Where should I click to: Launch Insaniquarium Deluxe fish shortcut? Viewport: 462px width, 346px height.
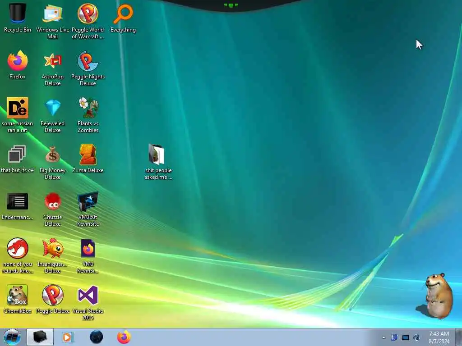pos(52,255)
